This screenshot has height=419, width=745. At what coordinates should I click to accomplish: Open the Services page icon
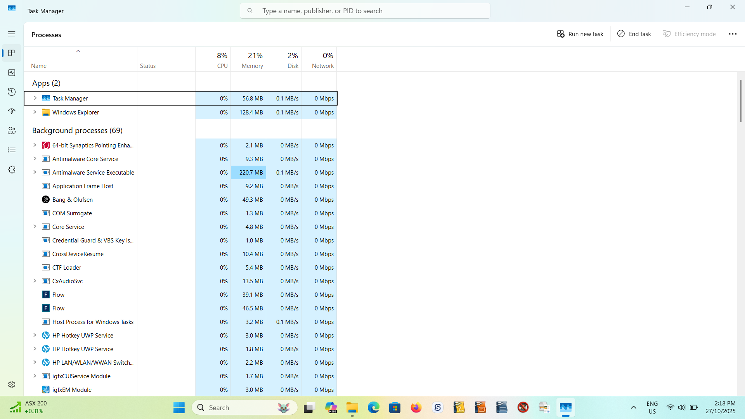[x=12, y=170]
